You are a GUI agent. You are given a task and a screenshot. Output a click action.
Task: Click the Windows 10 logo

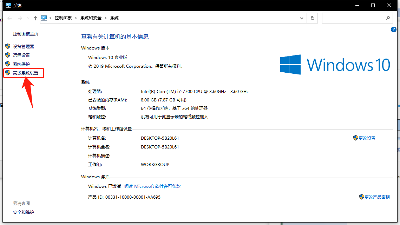click(x=335, y=65)
